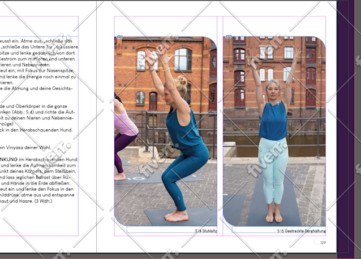This screenshot has height=259, width=361.
Task: Click the line "hilddrüse, atme aus und entspanne"
Action: pyautogui.click(x=37, y=195)
